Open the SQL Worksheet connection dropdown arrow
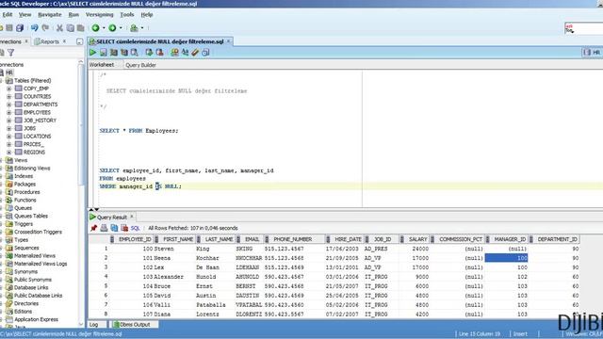 pyautogui.click(x=142, y=27)
